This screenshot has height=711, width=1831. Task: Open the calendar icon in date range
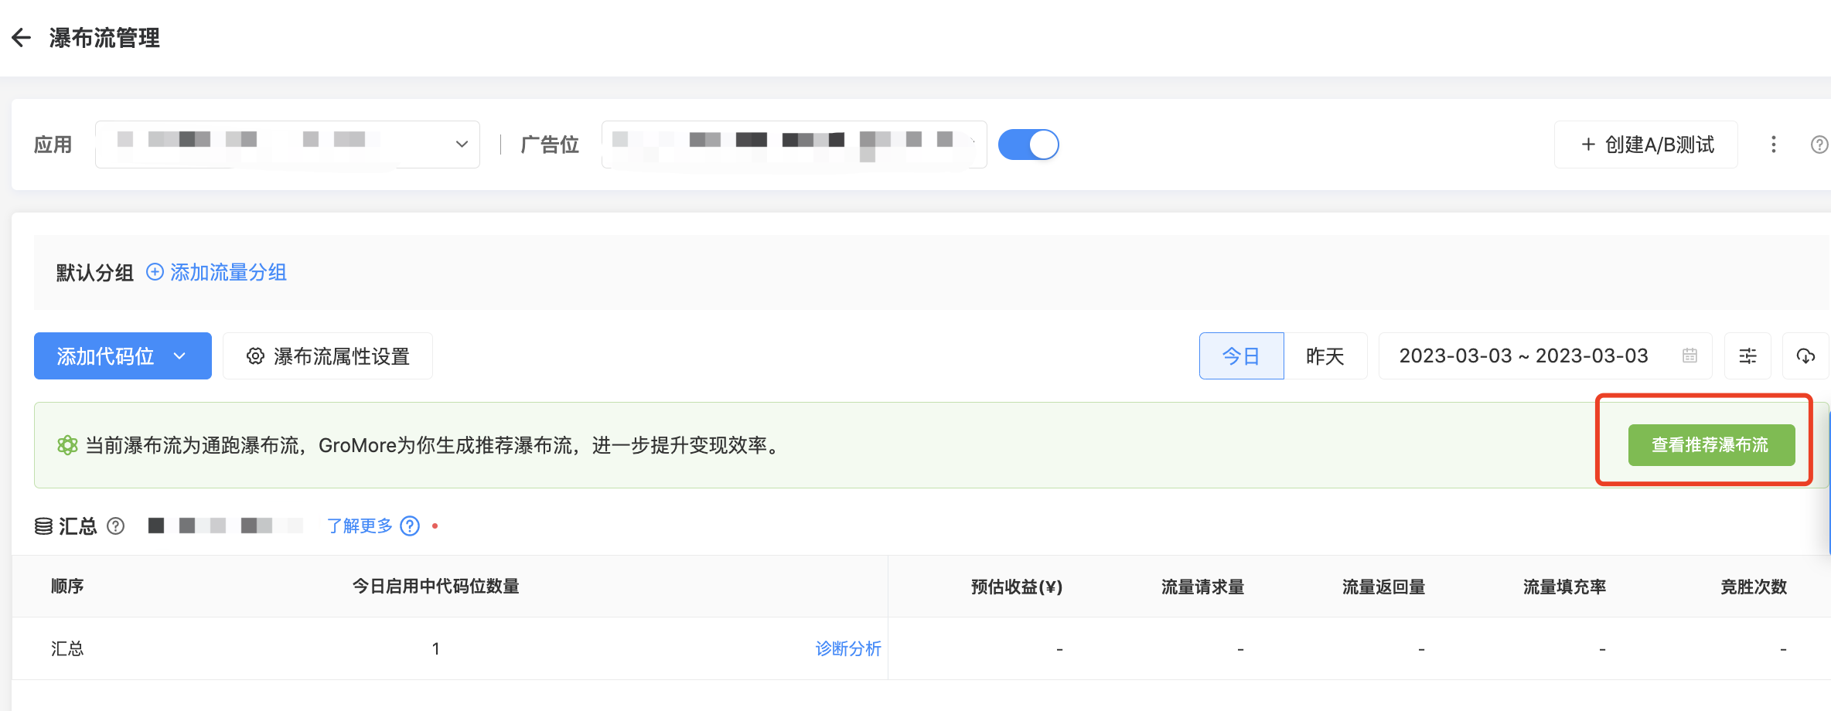click(1689, 355)
